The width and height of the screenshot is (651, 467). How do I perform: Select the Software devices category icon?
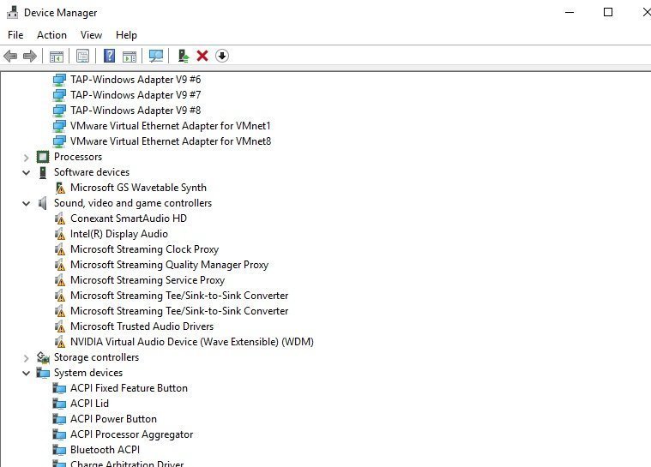43,172
